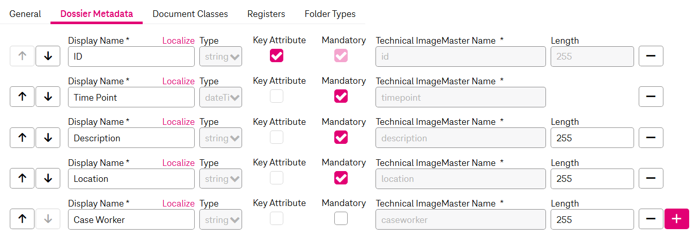
Task: Remove the Time Point metadata row
Action: (x=651, y=97)
